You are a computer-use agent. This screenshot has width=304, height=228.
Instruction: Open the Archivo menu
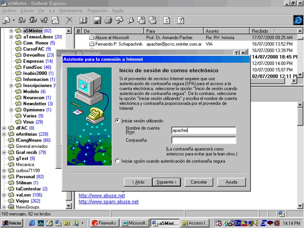(9, 11)
